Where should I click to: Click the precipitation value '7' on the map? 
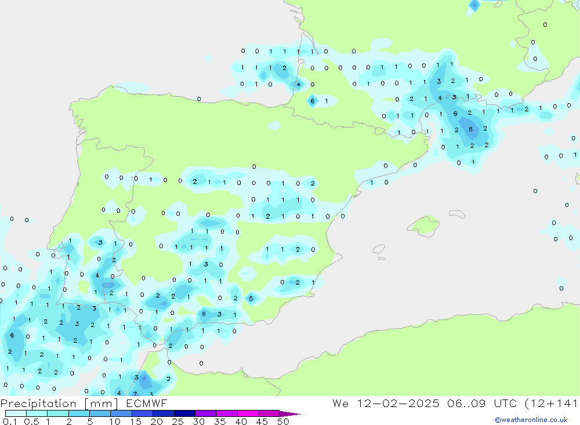[x=135, y=394]
